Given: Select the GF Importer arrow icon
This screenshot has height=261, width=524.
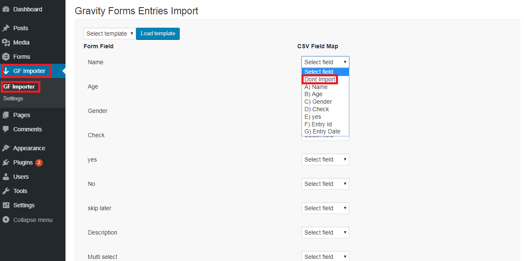Looking at the screenshot, I should (7, 71).
